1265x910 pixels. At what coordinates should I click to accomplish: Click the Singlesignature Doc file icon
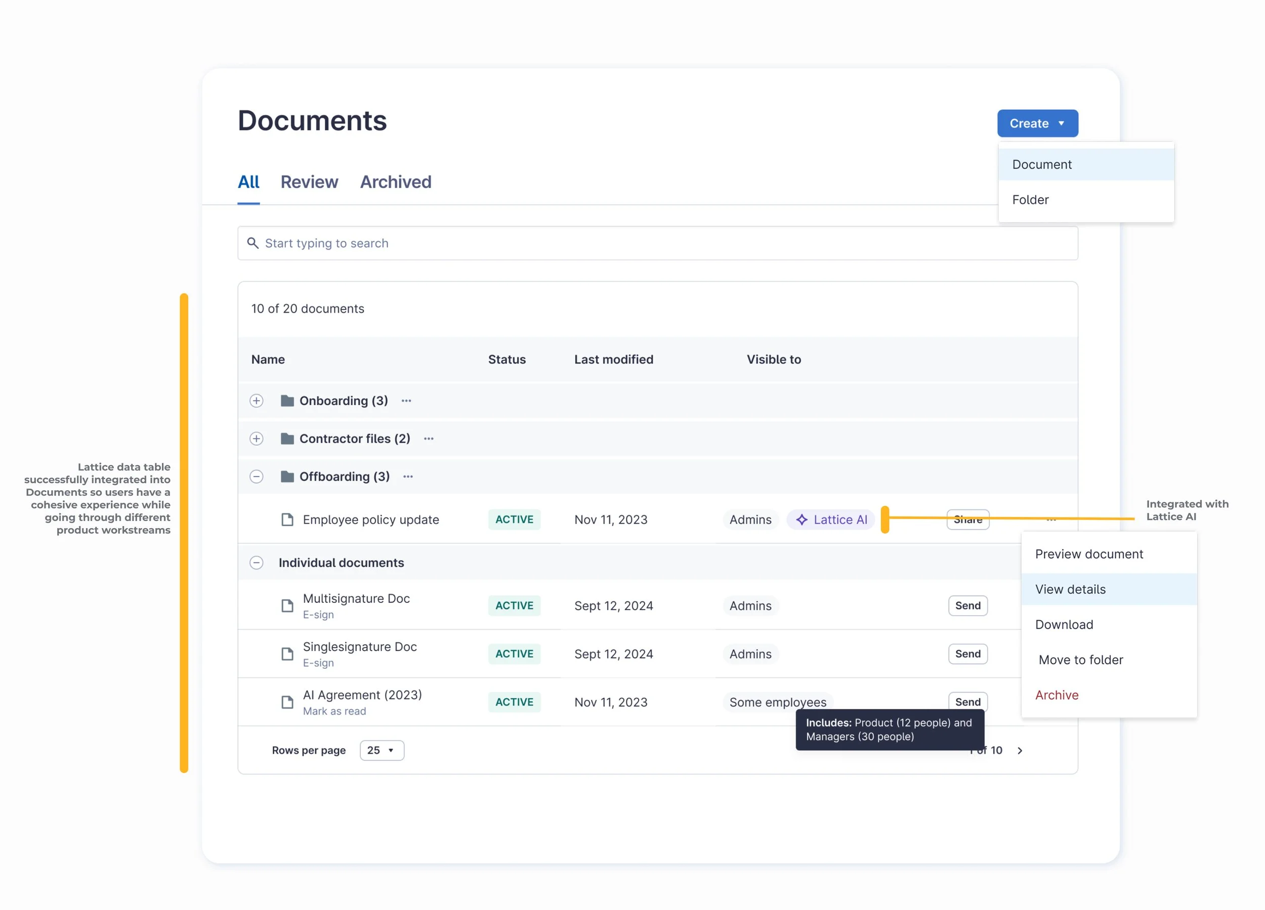(x=287, y=654)
